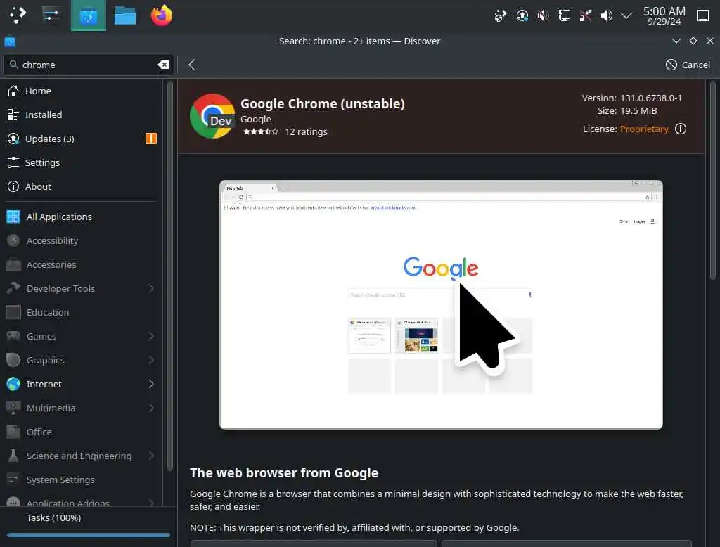
Task: Open the Dolphin file manager icon
Action: click(x=125, y=16)
